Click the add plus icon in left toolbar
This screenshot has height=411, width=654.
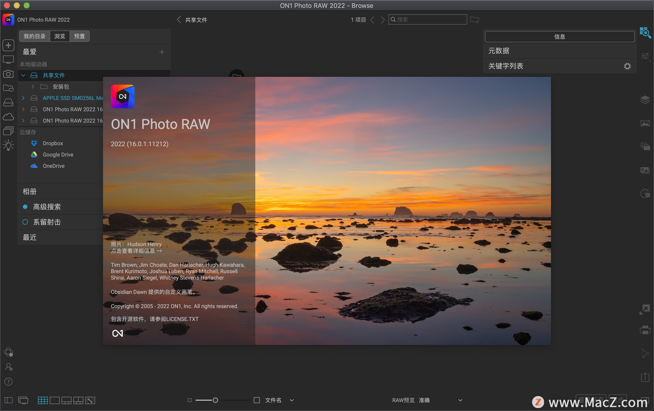[8, 45]
